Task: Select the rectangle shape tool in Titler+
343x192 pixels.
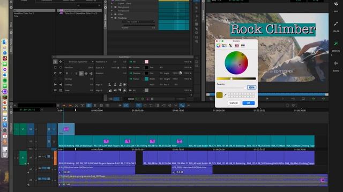Action: click(55, 68)
